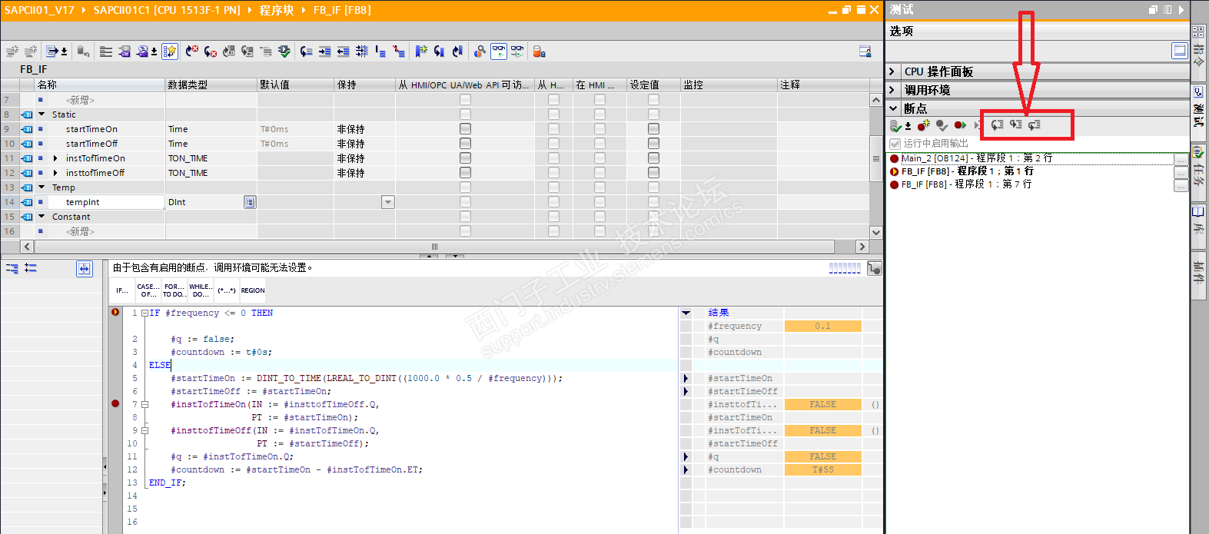The width and height of the screenshot is (1209, 534).
Task: Toggle monitoring on/off with the glasses icon
Action: coord(499,51)
